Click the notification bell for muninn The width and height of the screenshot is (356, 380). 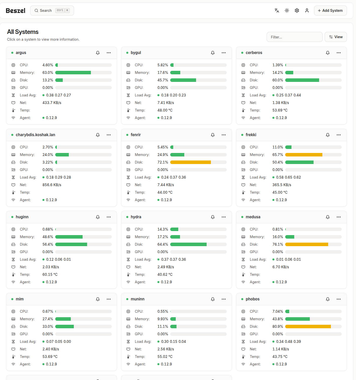(x=213, y=299)
